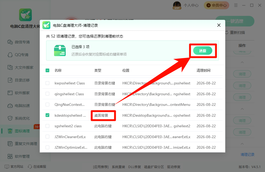Open the 大文件搬家 sidebar icon
This screenshot has width=265, height=172.
pos(10,67)
